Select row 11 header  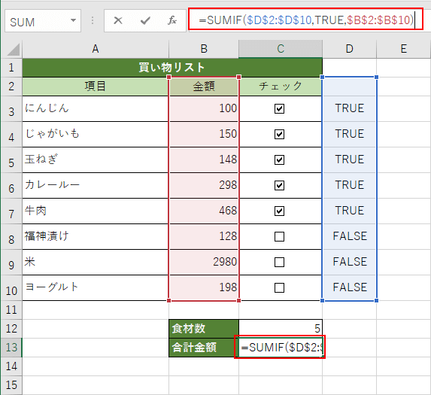pyautogui.click(x=11, y=310)
